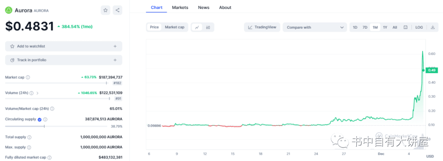443x161 pixels.
Task: Open the Markets tab
Action: pos(180,8)
